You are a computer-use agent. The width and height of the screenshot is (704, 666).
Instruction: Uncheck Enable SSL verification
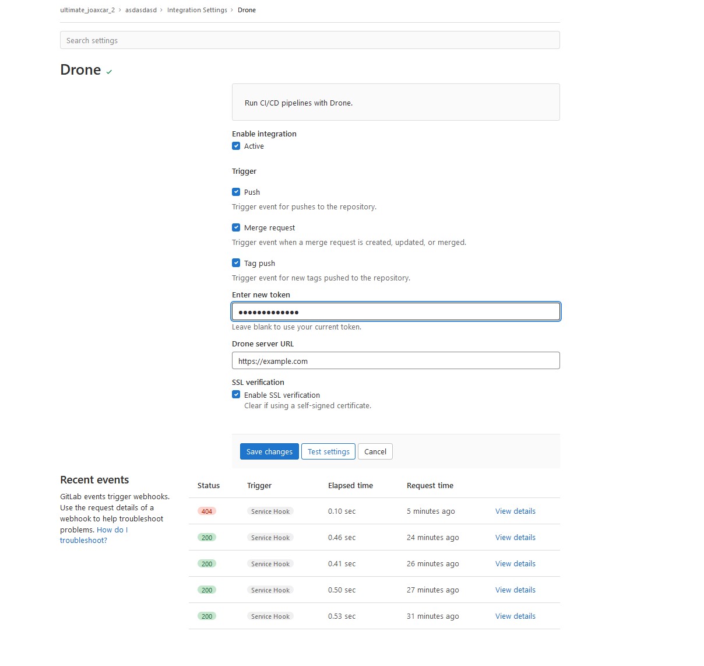coord(236,395)
